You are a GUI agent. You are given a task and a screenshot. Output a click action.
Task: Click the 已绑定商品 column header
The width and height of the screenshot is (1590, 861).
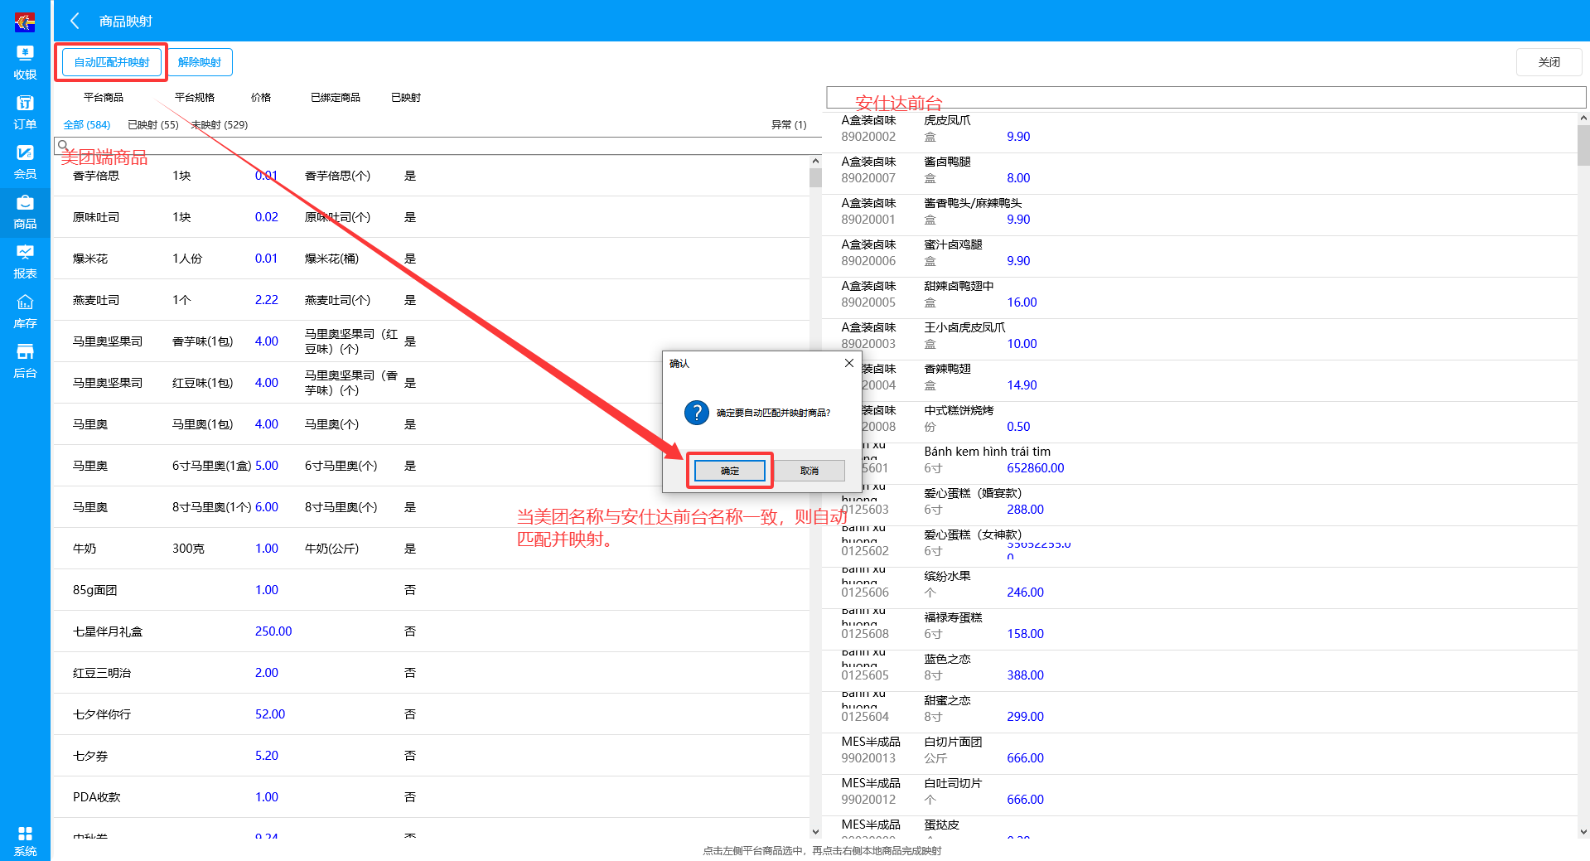[336, 98]
